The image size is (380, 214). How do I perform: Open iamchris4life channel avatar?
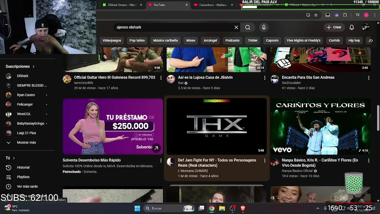pyautogui.click(x=67, y=79)
